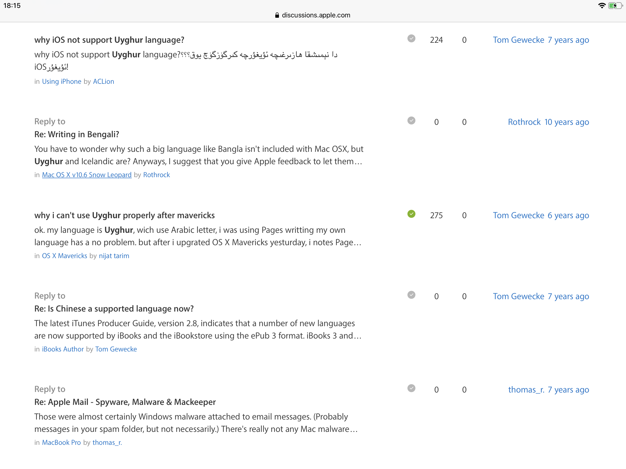This screenshot has width=626, height=469.
Task: Go to the iBooks Author community
Action: pos(63,349)
